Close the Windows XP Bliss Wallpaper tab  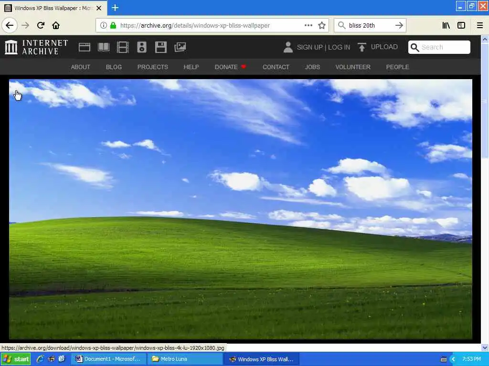point(99,8)
